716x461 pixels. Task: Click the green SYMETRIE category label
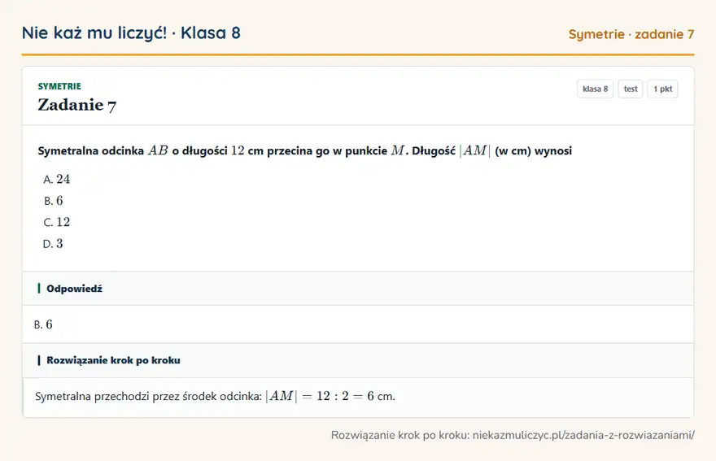pos(59,86)
